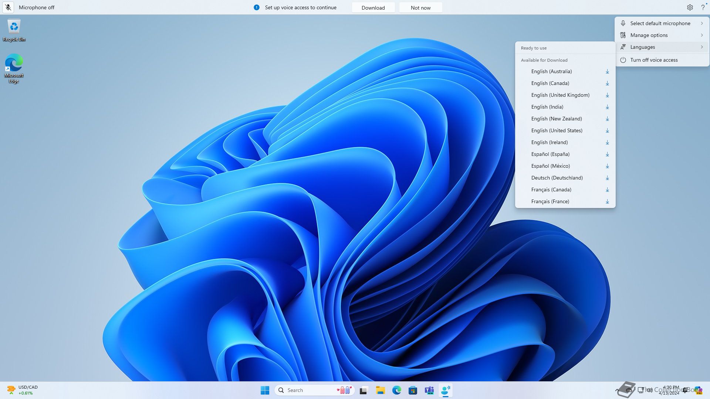
Task: Click Download button to set up voice access
Action: click(373, 7)
